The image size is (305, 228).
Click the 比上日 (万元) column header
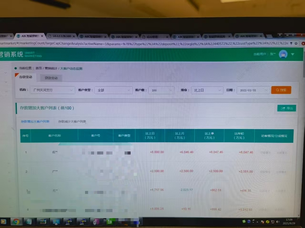[x=150, y=136]
